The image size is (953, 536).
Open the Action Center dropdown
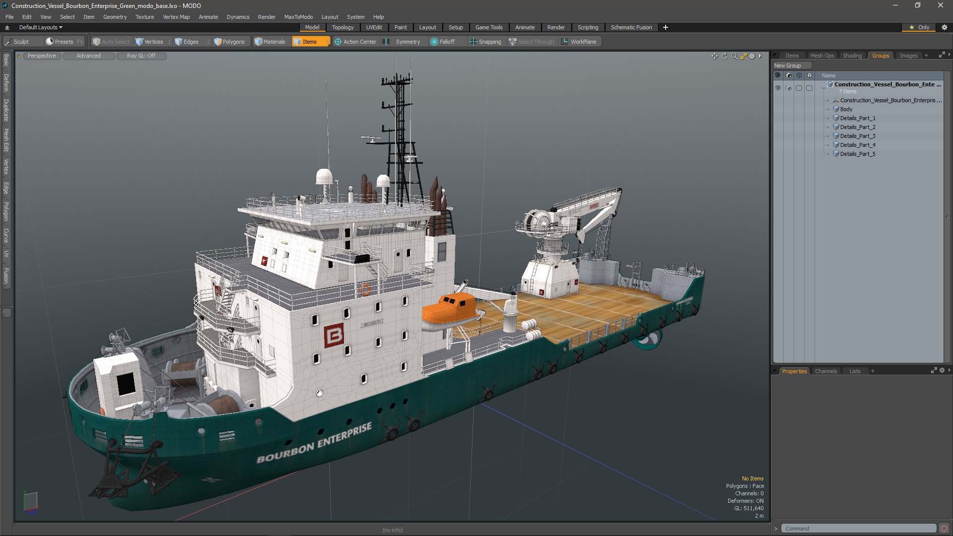tap(355, 42)
